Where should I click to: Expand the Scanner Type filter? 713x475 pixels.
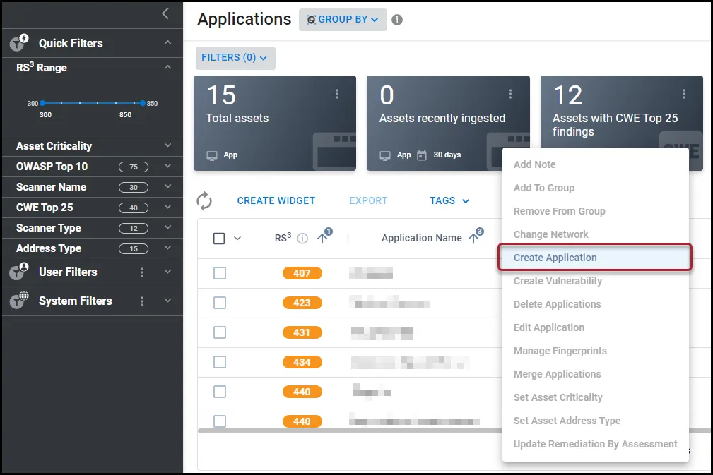tap(167, 227)
